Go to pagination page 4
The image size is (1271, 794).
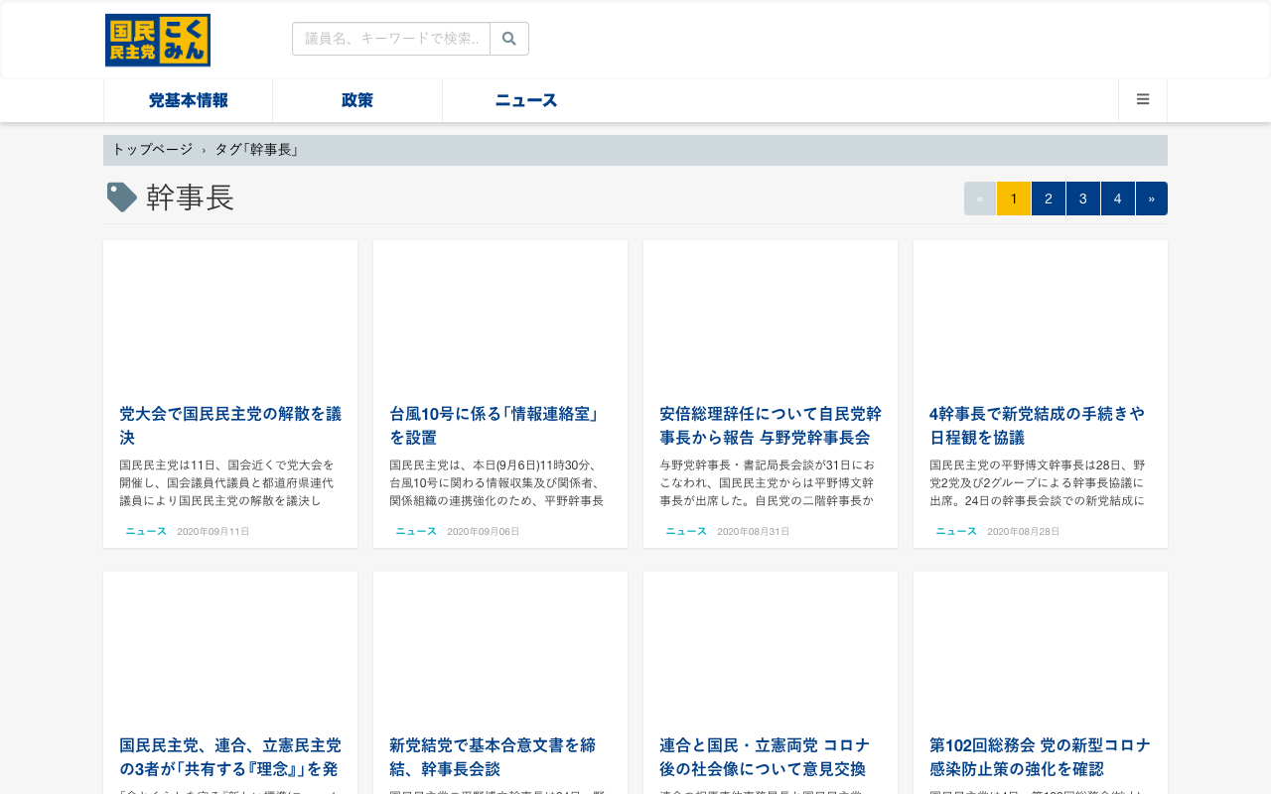1118,198
